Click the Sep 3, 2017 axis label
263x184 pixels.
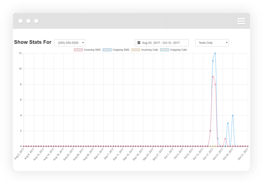[x=99, y=154]
